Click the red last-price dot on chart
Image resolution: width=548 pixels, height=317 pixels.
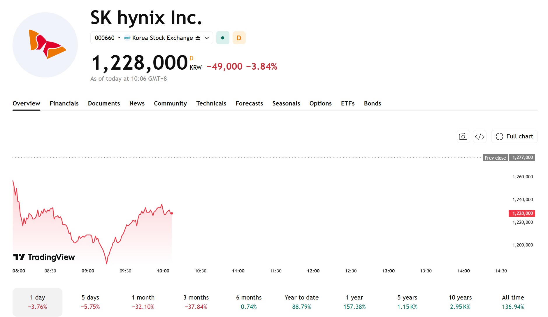click(172, 213)
